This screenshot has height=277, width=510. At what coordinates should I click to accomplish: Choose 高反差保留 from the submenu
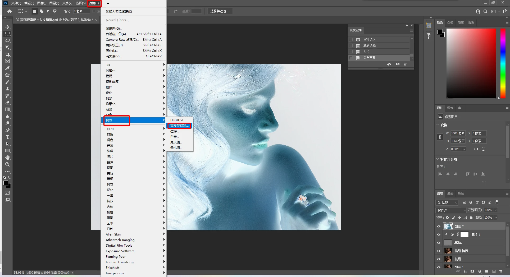click(179, 126)
